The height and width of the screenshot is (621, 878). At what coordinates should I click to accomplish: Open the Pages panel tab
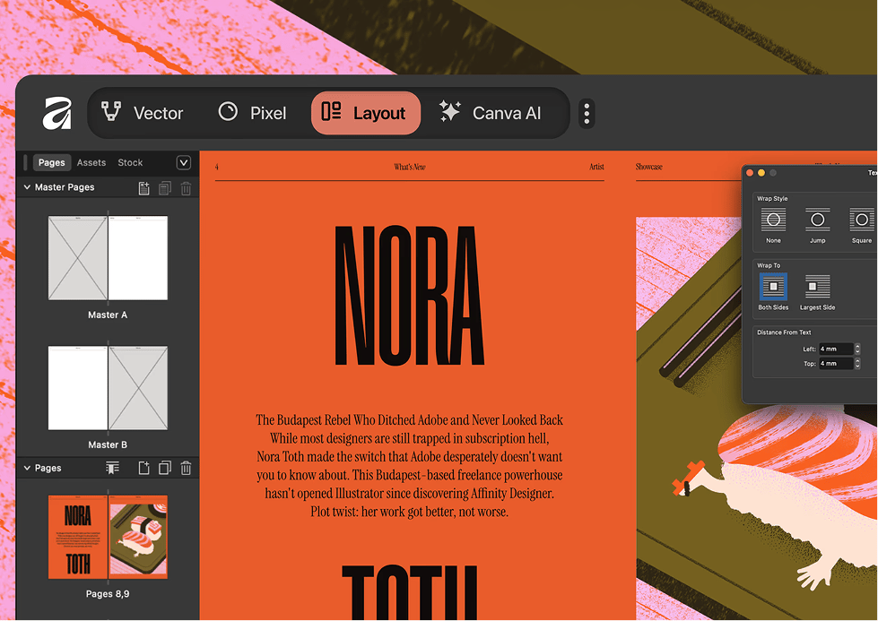click(51, 162)
